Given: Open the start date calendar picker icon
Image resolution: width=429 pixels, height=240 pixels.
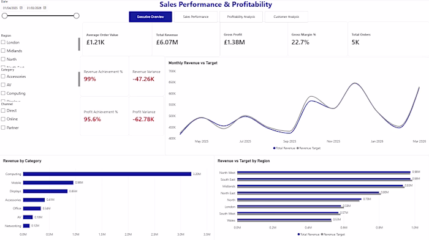Looking at the screenshot, I should 21,8.
